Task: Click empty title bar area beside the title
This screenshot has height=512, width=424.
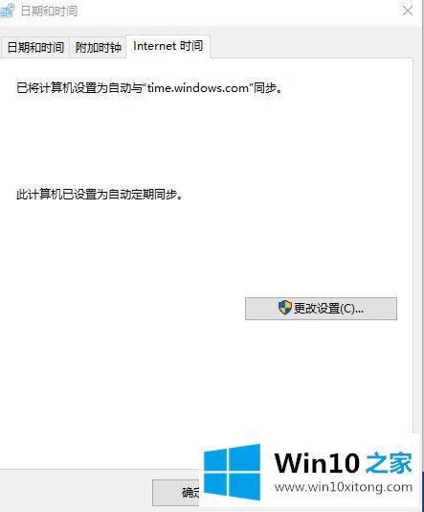Action: 238,12
